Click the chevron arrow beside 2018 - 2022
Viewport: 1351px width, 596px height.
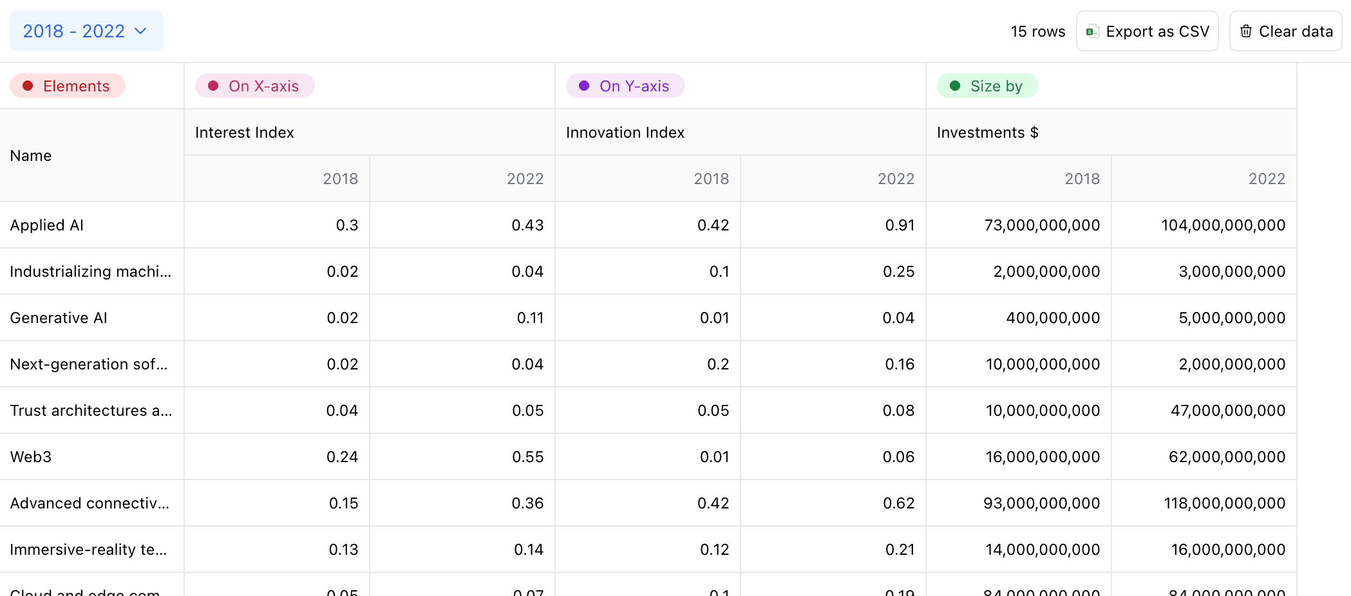[x=140, y=31]
